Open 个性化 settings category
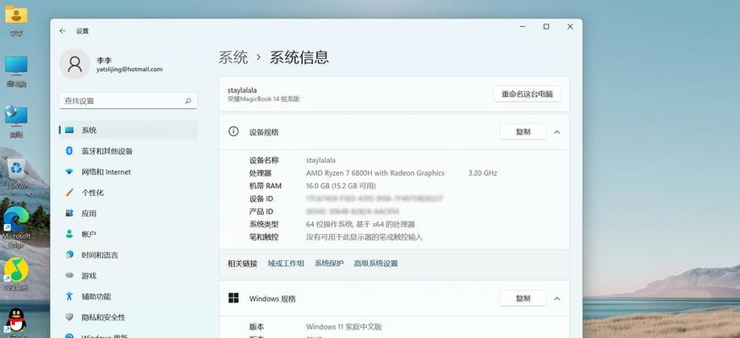Image resolution: width=740 pixels, height=338 pixels. click(129, 193)
